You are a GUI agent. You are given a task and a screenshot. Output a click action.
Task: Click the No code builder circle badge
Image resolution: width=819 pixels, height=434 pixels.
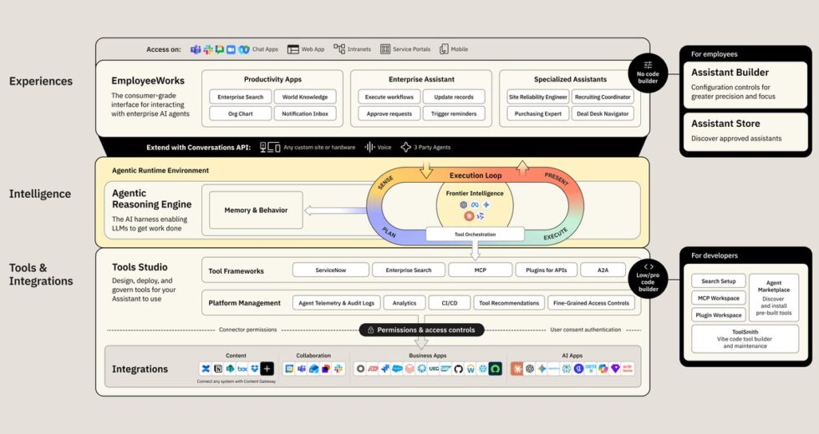(648, 73)
